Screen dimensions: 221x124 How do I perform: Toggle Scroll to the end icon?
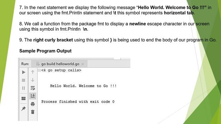[33, 96]
